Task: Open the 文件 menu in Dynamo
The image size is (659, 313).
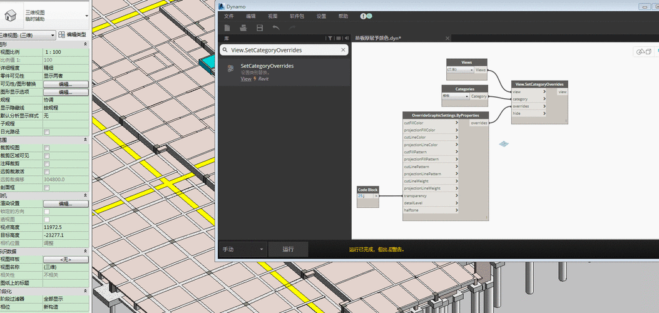Action: (228, 16)
